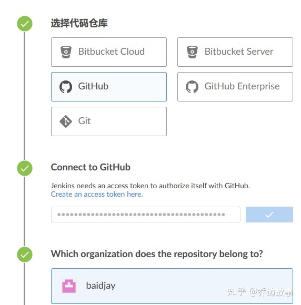
Task: Click the green check beside Connect to GitHub
Action: [25, 168]
